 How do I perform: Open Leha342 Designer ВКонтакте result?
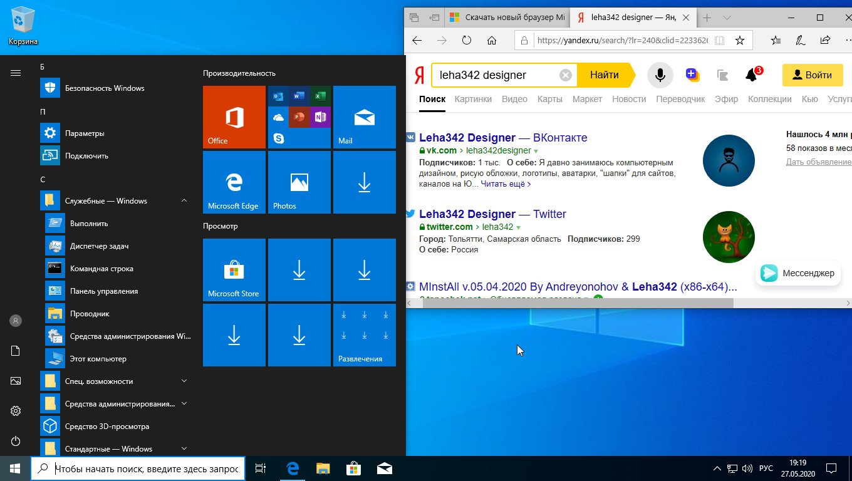pos(503,138)
